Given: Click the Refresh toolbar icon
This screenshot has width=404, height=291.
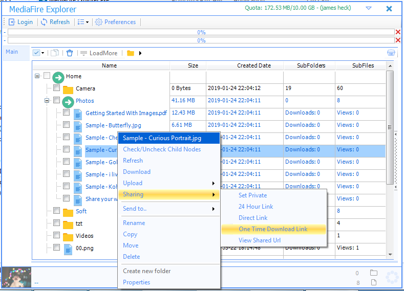Looking at the screenshot, I should [44, 22].
